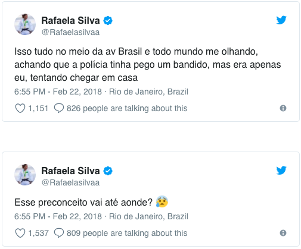
Task: Open @Rafaelasilvaa handle in first tweet
Action: click(x=70, y=32)
